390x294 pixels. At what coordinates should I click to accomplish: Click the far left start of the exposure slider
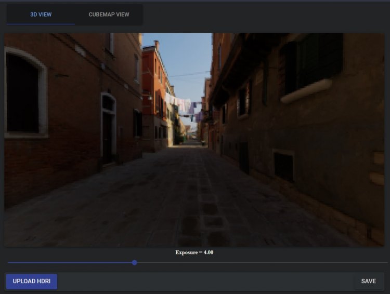click(8, 262)
